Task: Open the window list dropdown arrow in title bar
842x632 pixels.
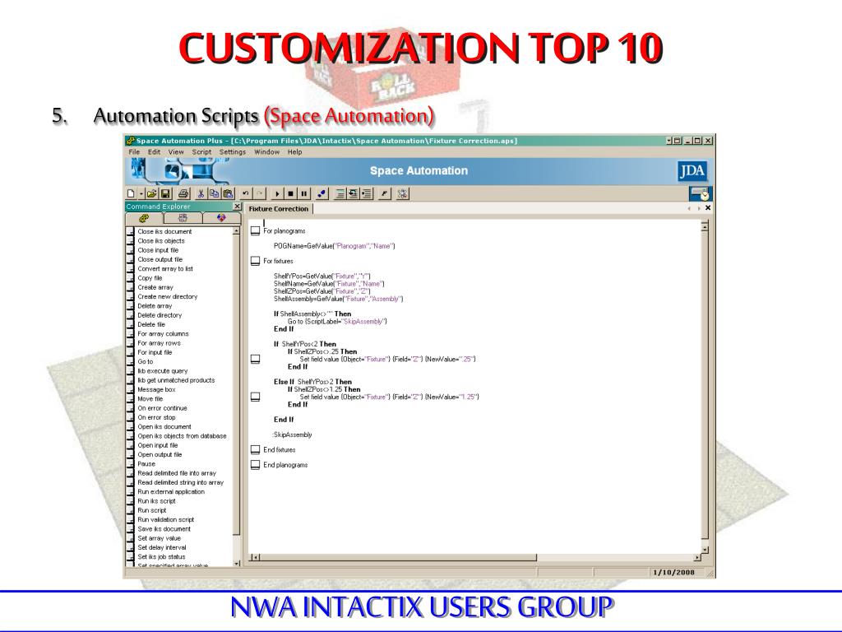Action: point(669,141)
